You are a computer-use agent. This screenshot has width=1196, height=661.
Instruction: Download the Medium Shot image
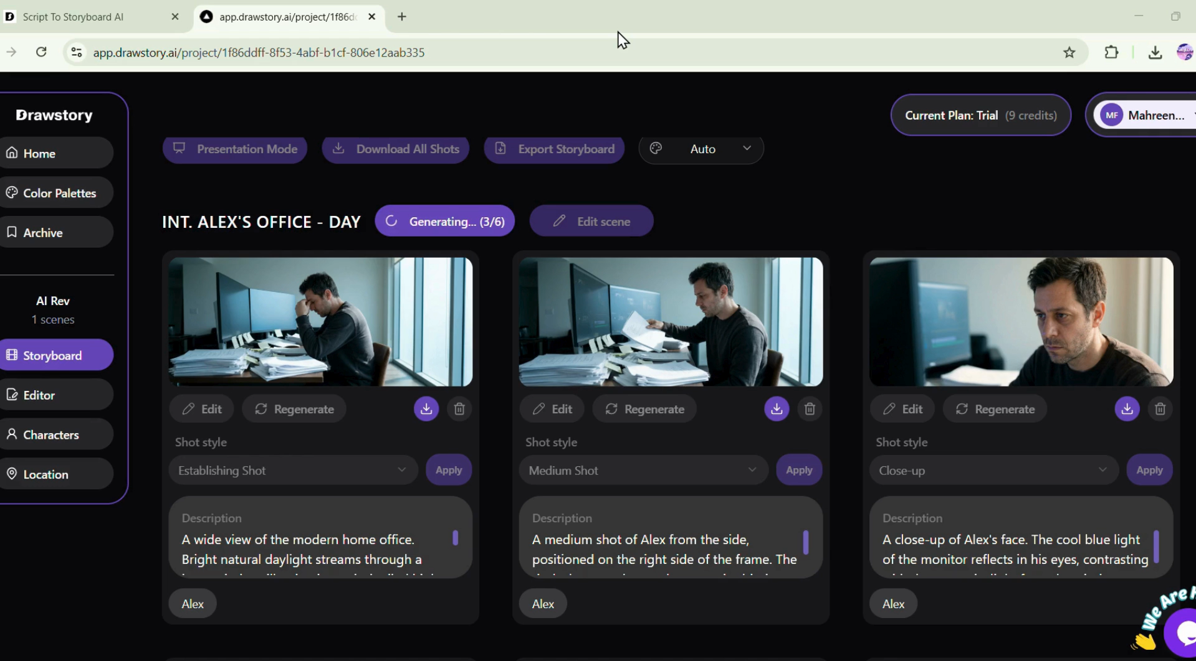tap(777, 409)
